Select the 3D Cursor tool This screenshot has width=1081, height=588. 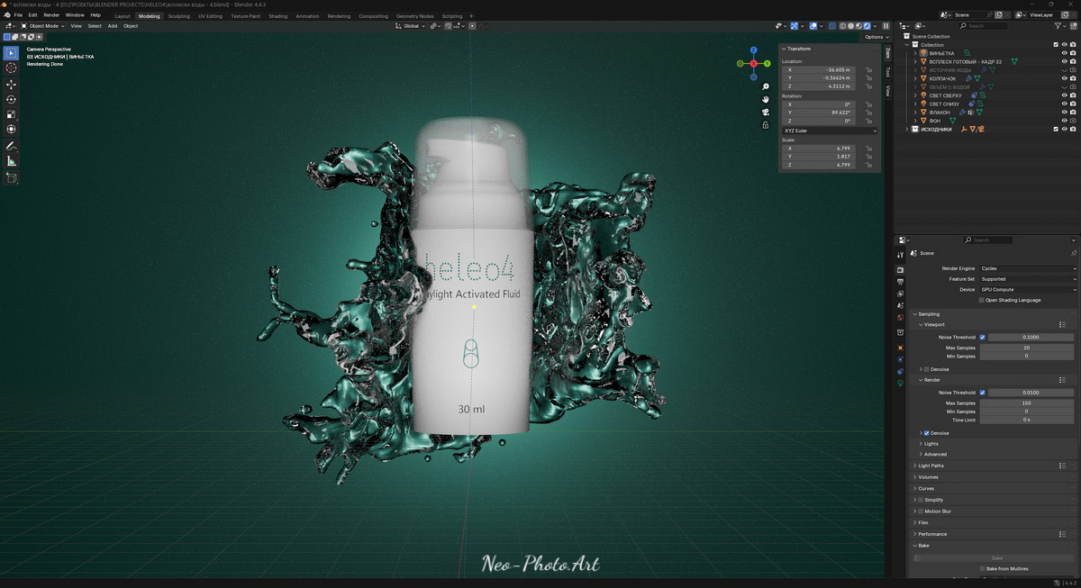12,68
